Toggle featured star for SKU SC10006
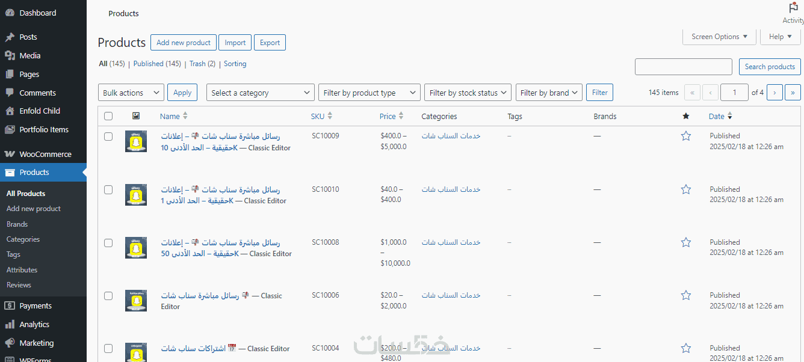Image resolution: width=804 pixels, height=362 pixels. [685, 295]
